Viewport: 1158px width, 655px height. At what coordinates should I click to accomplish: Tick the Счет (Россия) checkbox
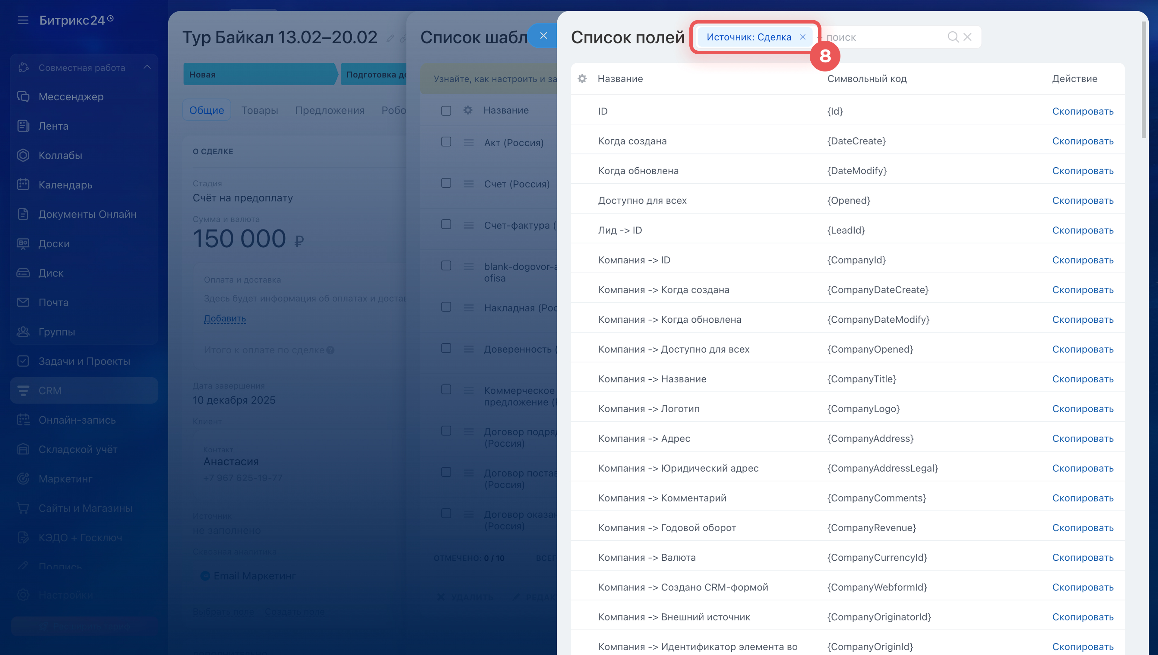(x=446, y=183)
